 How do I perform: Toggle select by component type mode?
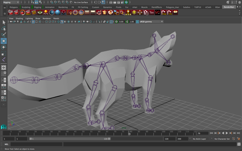coord(40,2)
